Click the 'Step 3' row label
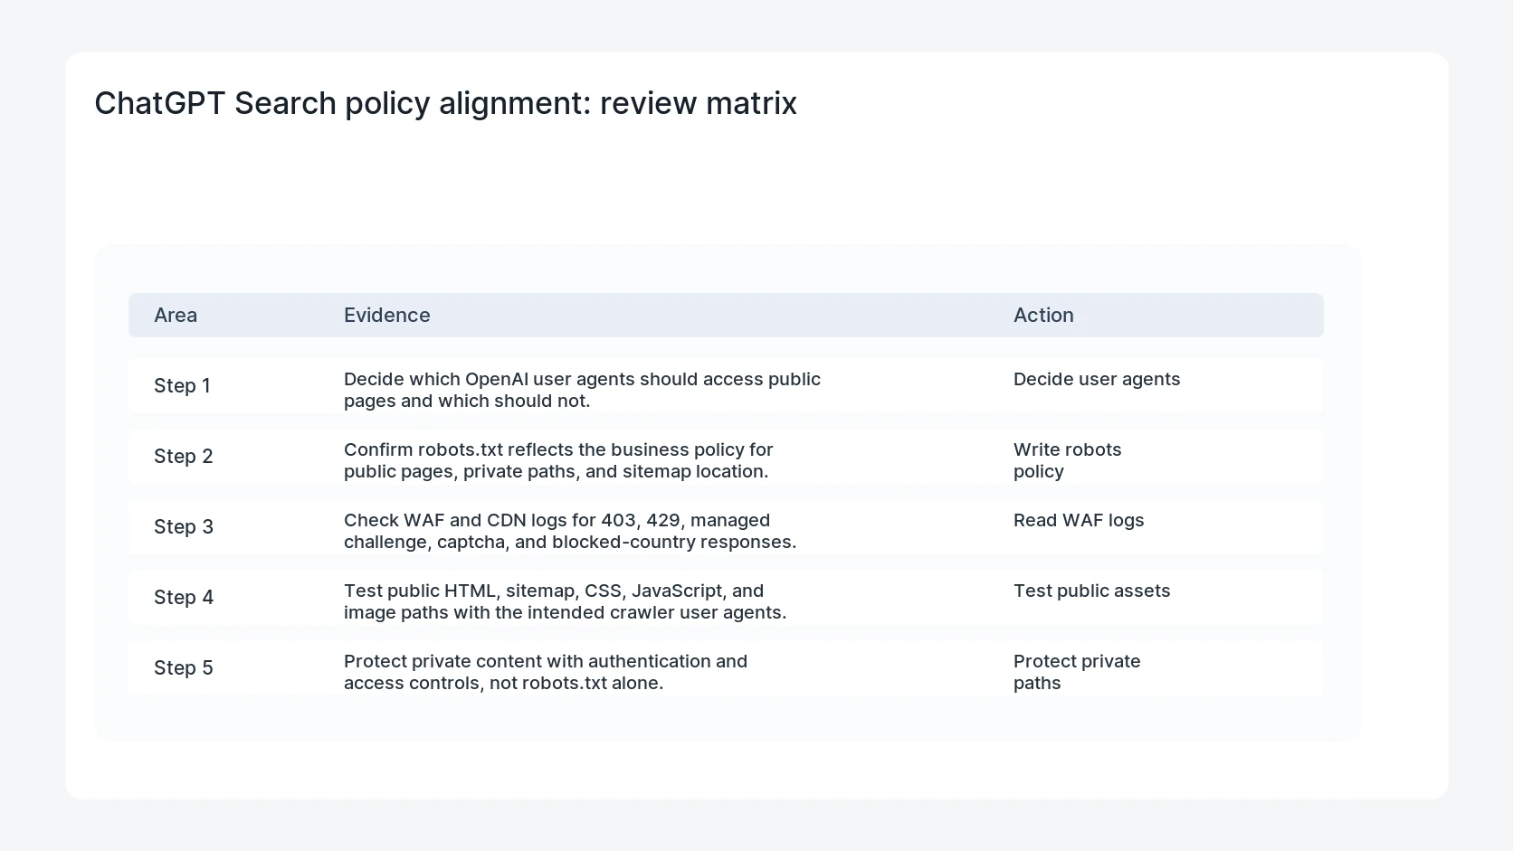The height and width of the screenshot is (851, 1513). click(184, 526)
